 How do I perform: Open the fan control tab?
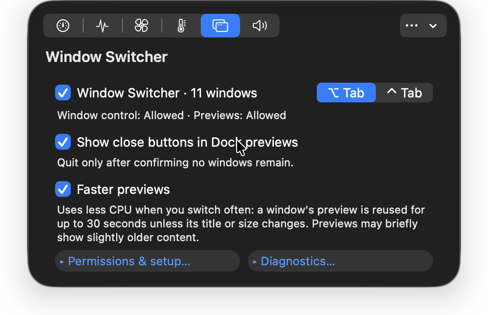142,26
